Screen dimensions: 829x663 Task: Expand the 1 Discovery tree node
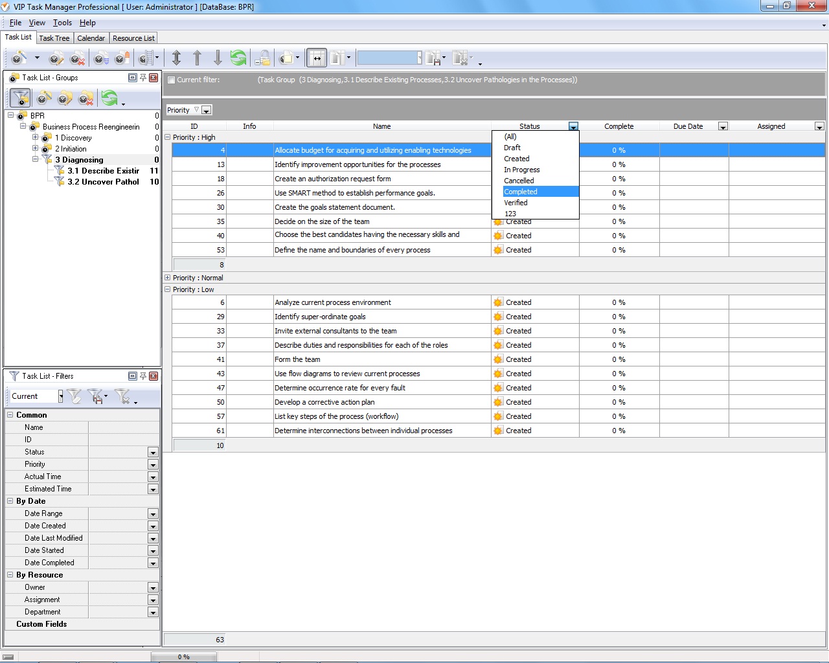tap(36, 138)
